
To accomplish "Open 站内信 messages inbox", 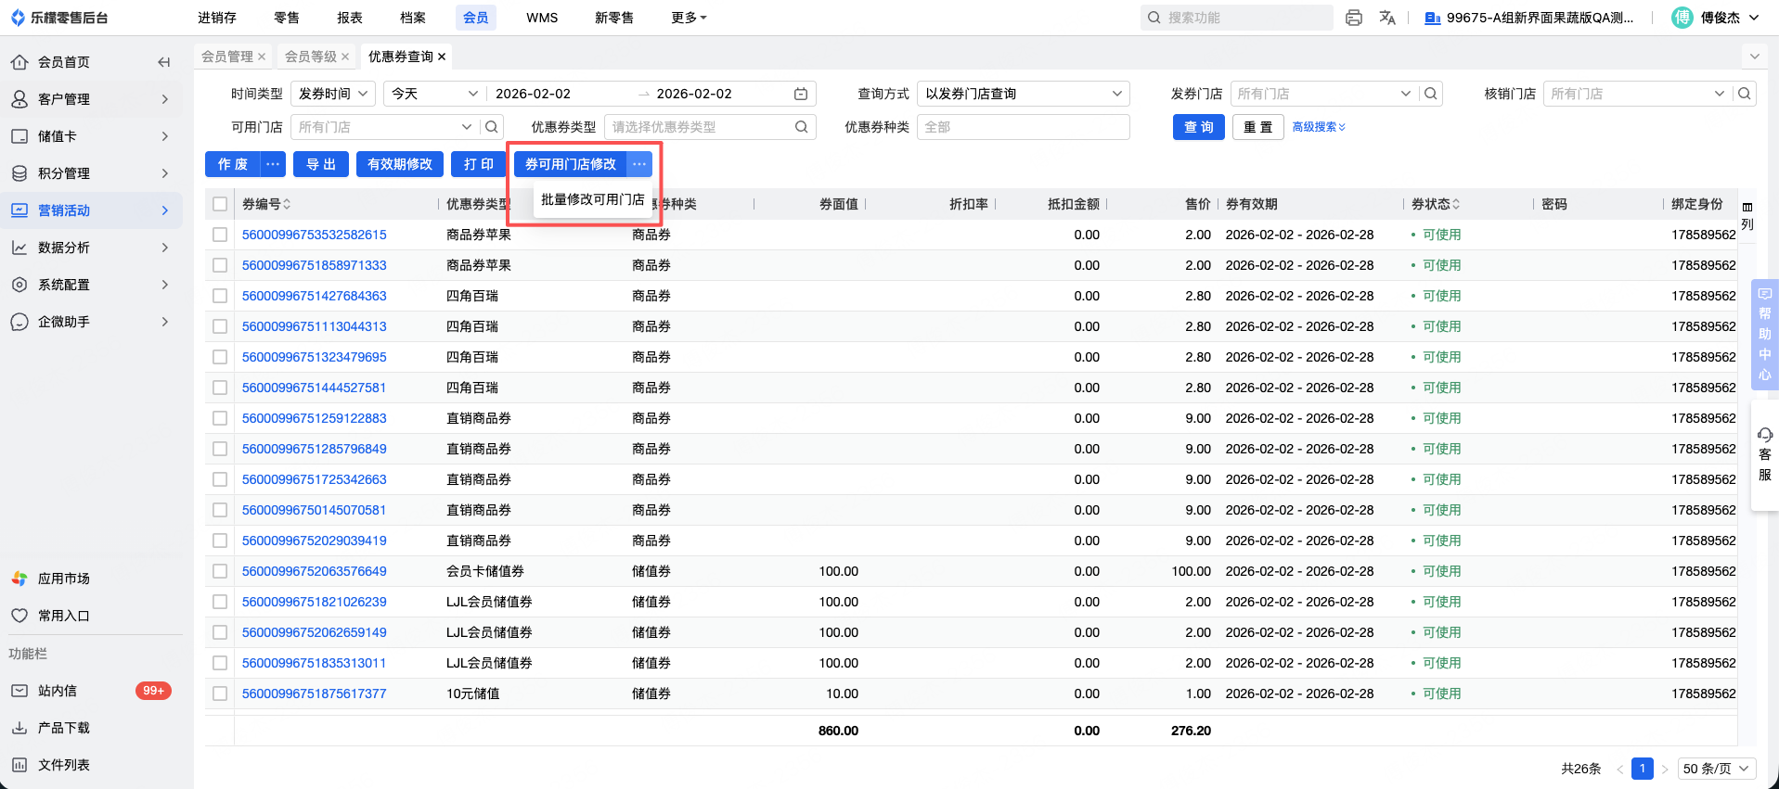I will [x=58, y=691].
